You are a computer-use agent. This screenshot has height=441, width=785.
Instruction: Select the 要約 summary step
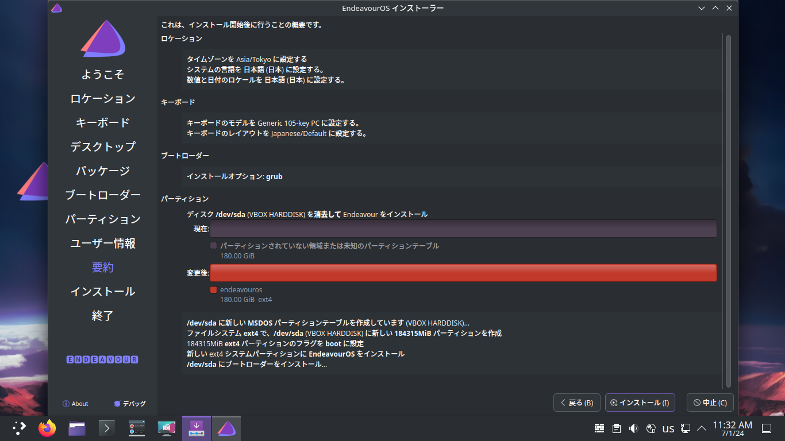pos(103,268)
